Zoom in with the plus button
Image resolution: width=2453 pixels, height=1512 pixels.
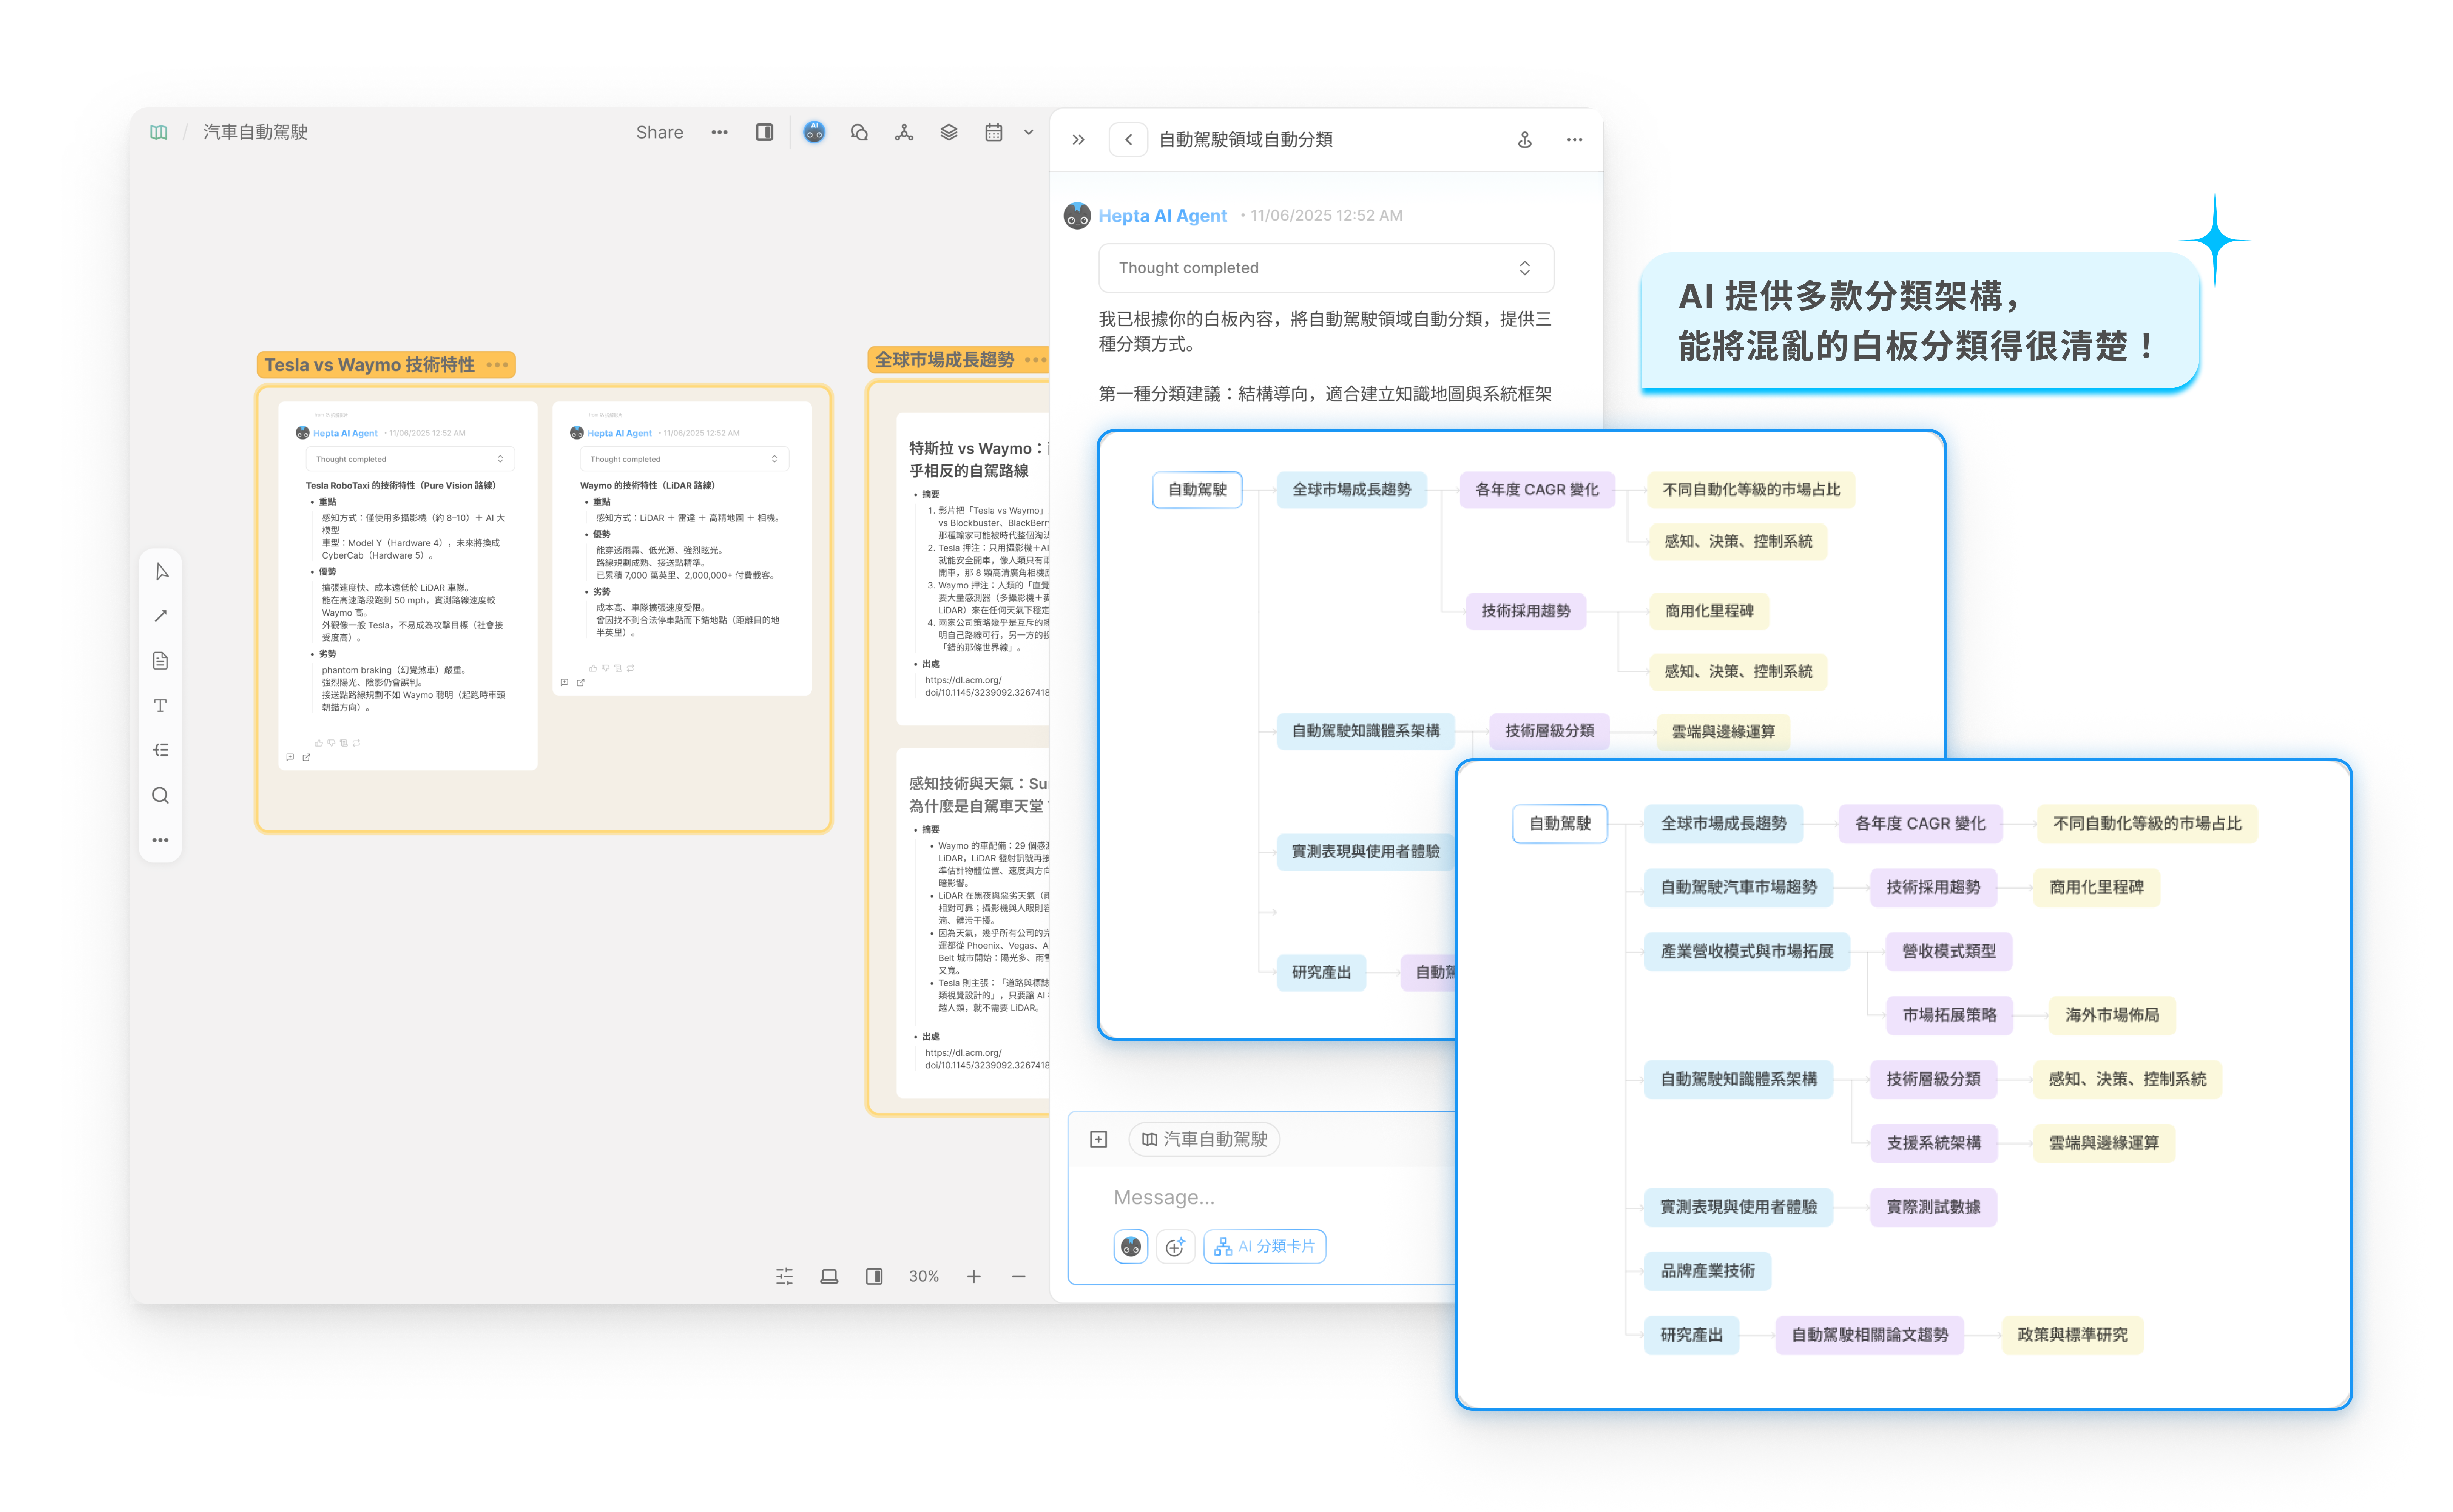[974, 1276]
